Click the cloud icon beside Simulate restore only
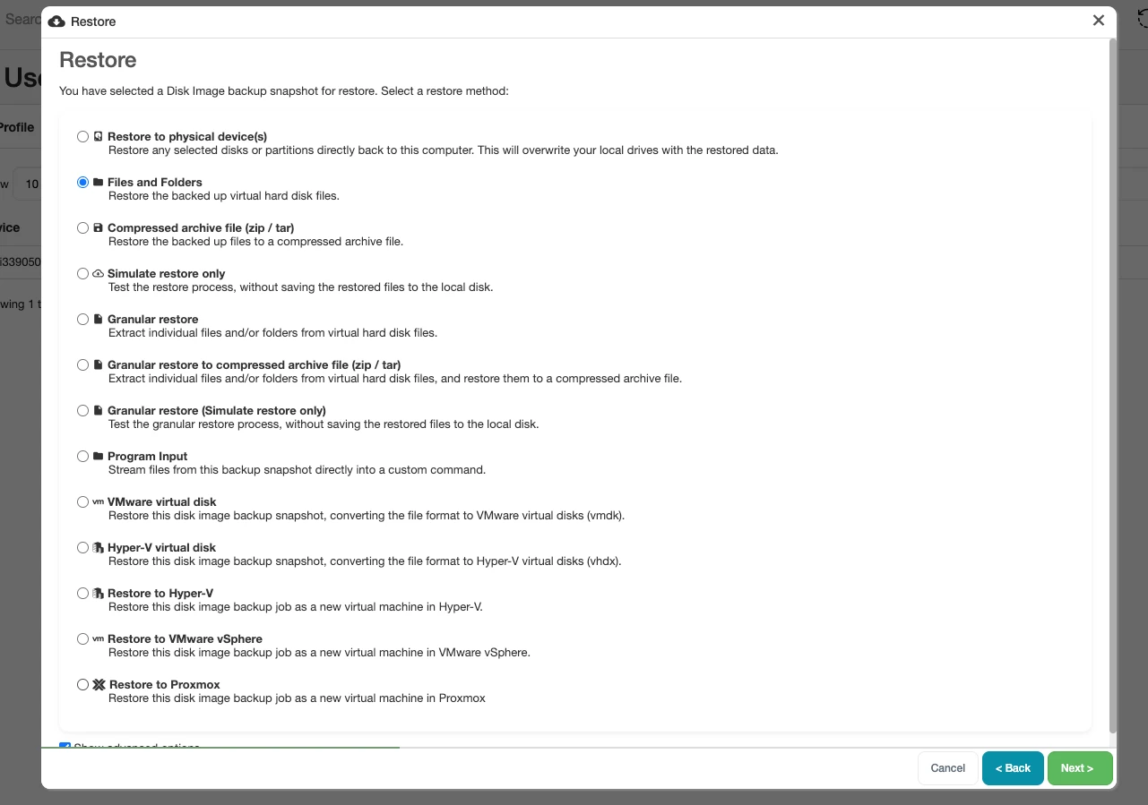The width and height of the screenshot is (1148, 805). pyautogui.click(x=98, y=273)
